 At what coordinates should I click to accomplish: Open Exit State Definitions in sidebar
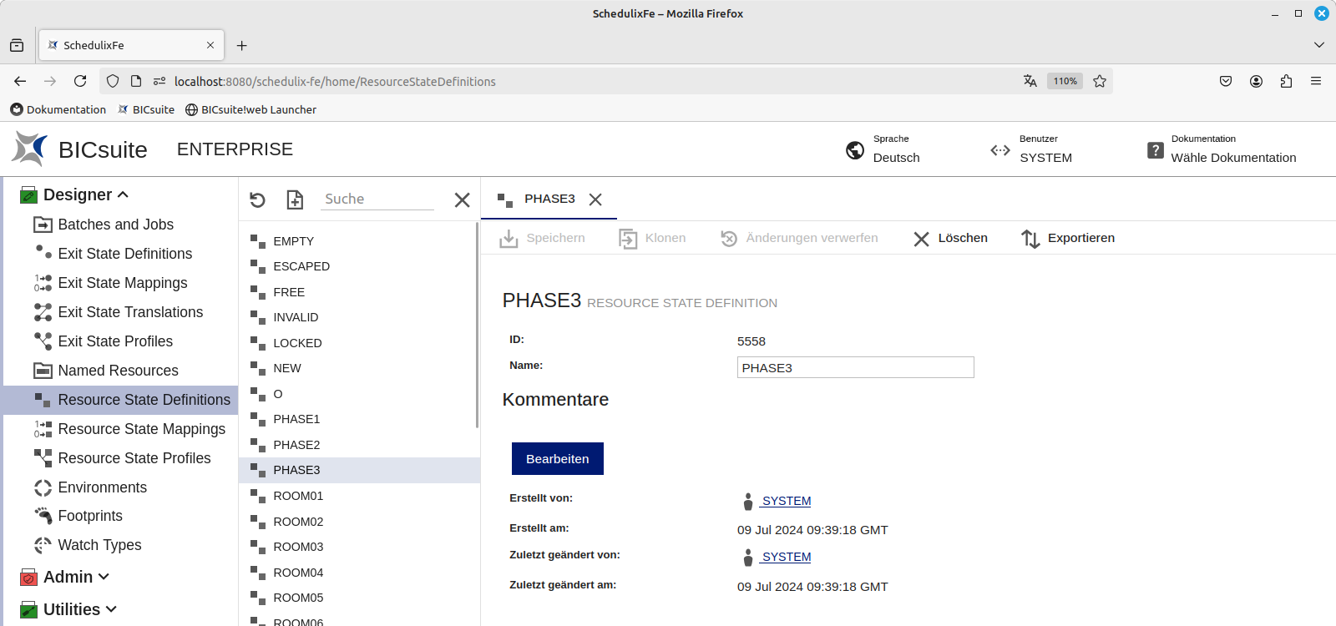(x=124, y=254)
